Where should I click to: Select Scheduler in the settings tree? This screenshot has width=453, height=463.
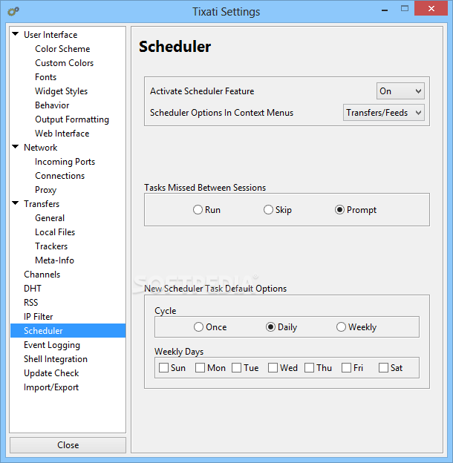(x=68, y=330)
